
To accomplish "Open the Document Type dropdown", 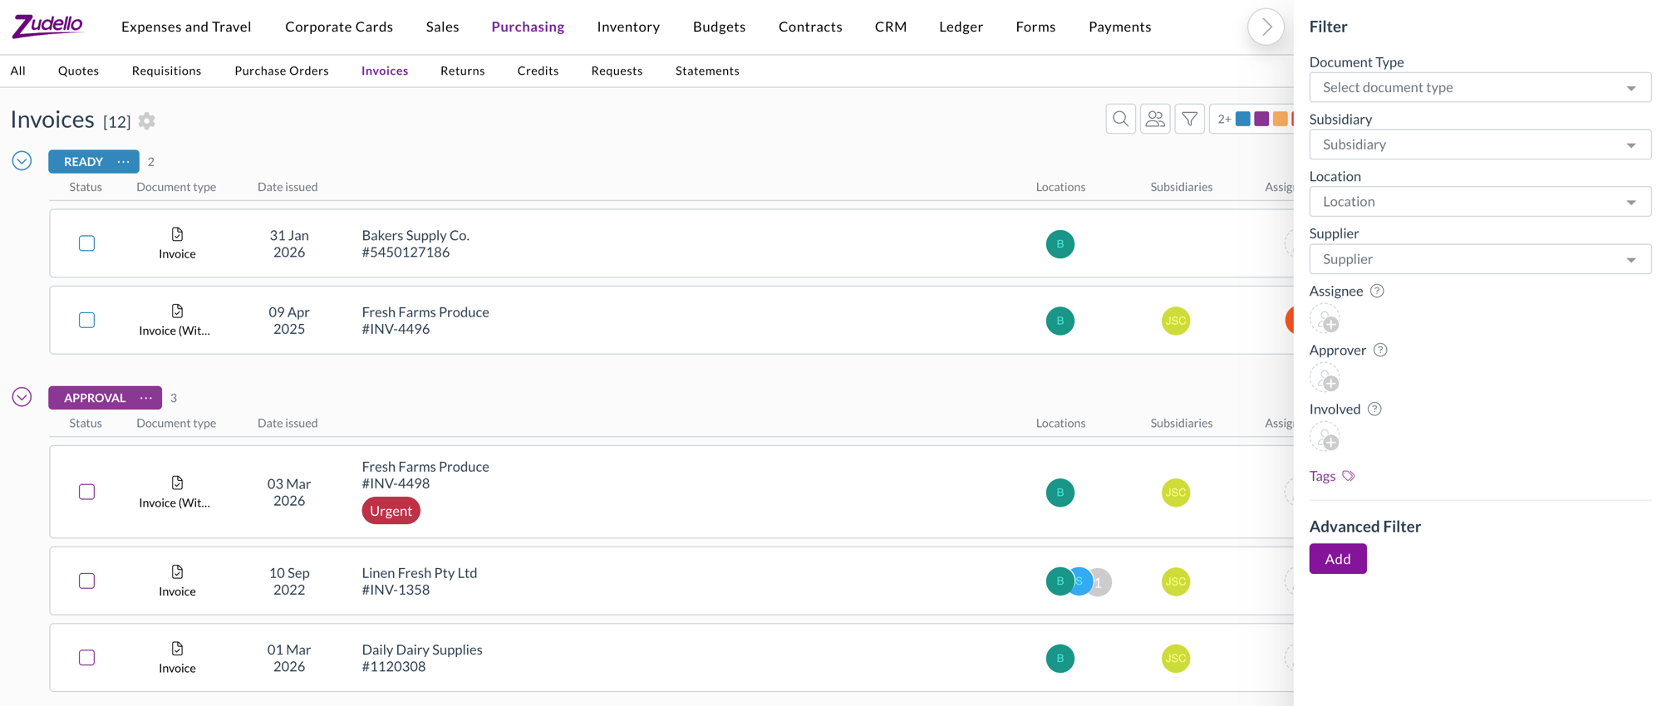I will [1480, 87].
